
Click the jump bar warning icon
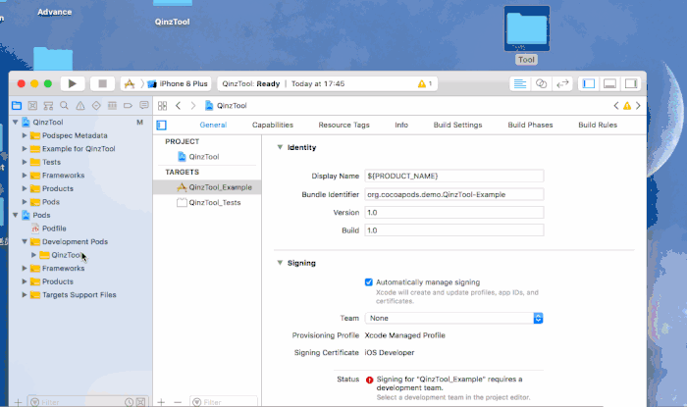(627, 106)
